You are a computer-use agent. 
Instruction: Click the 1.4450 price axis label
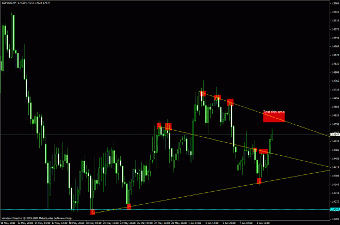coord(335,159)
